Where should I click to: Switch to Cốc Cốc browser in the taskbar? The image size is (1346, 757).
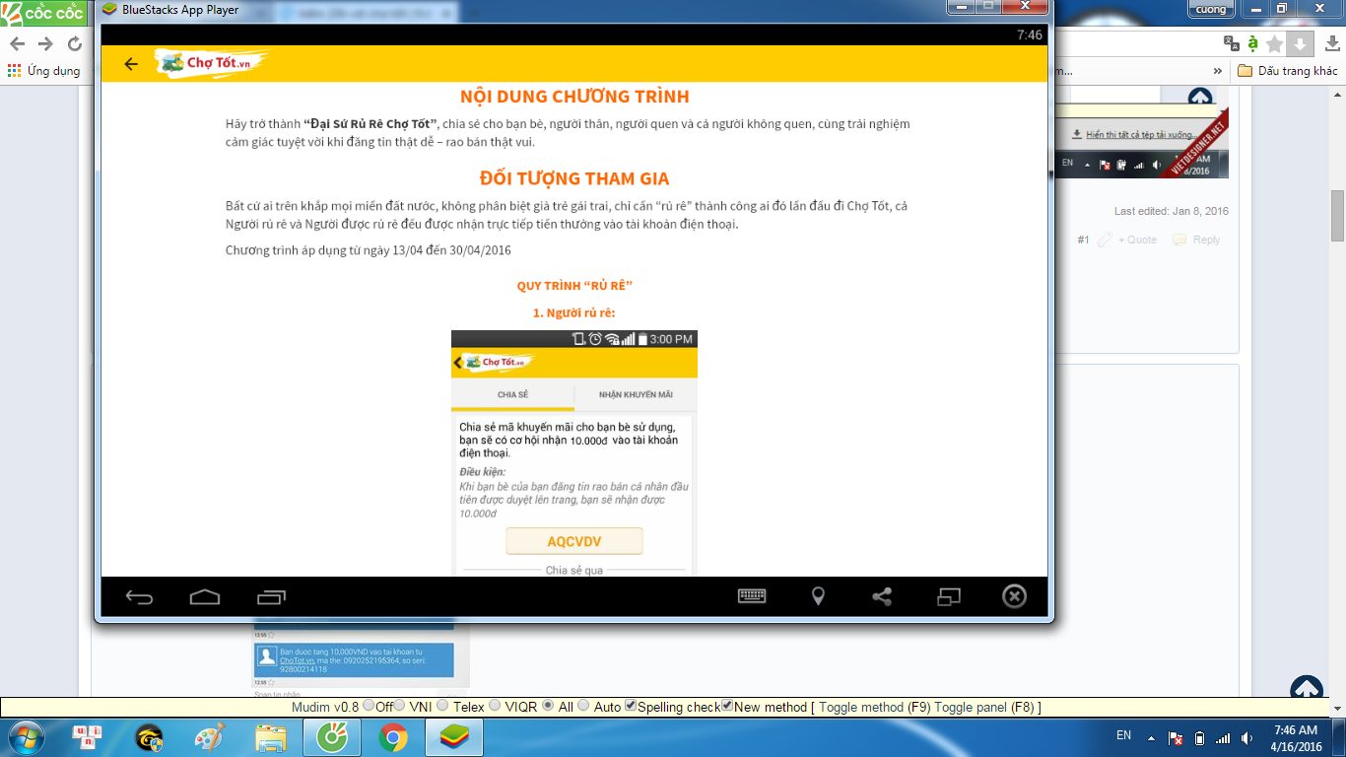332,737
